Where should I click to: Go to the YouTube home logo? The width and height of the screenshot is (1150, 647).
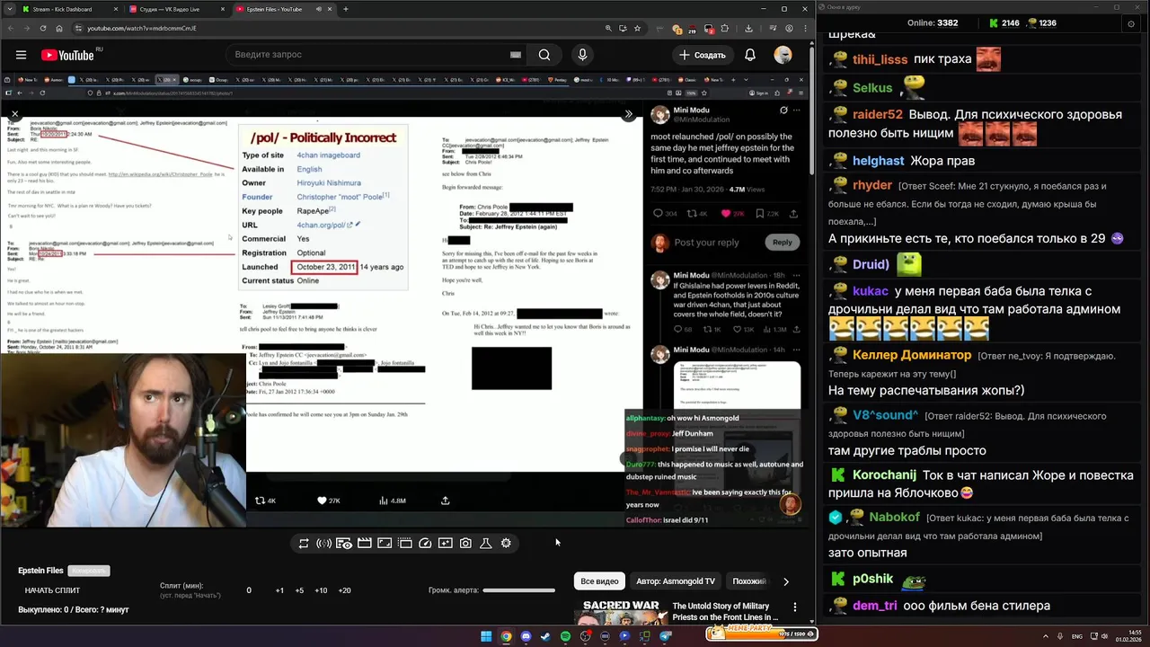click(x=67, y=55)
